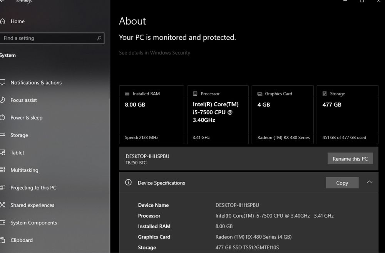Image resolution: width=385 pixels, height=253 pixels.
Task: Click the Clipboard icon in sidebar
Action: pyautogui.click(x=2, y=240)
